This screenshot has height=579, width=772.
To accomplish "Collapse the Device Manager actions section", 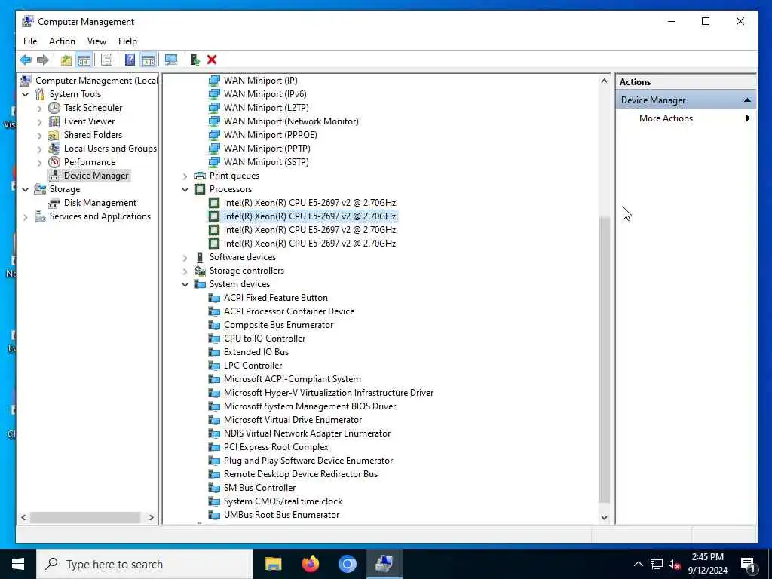I will tap(747, 100).
